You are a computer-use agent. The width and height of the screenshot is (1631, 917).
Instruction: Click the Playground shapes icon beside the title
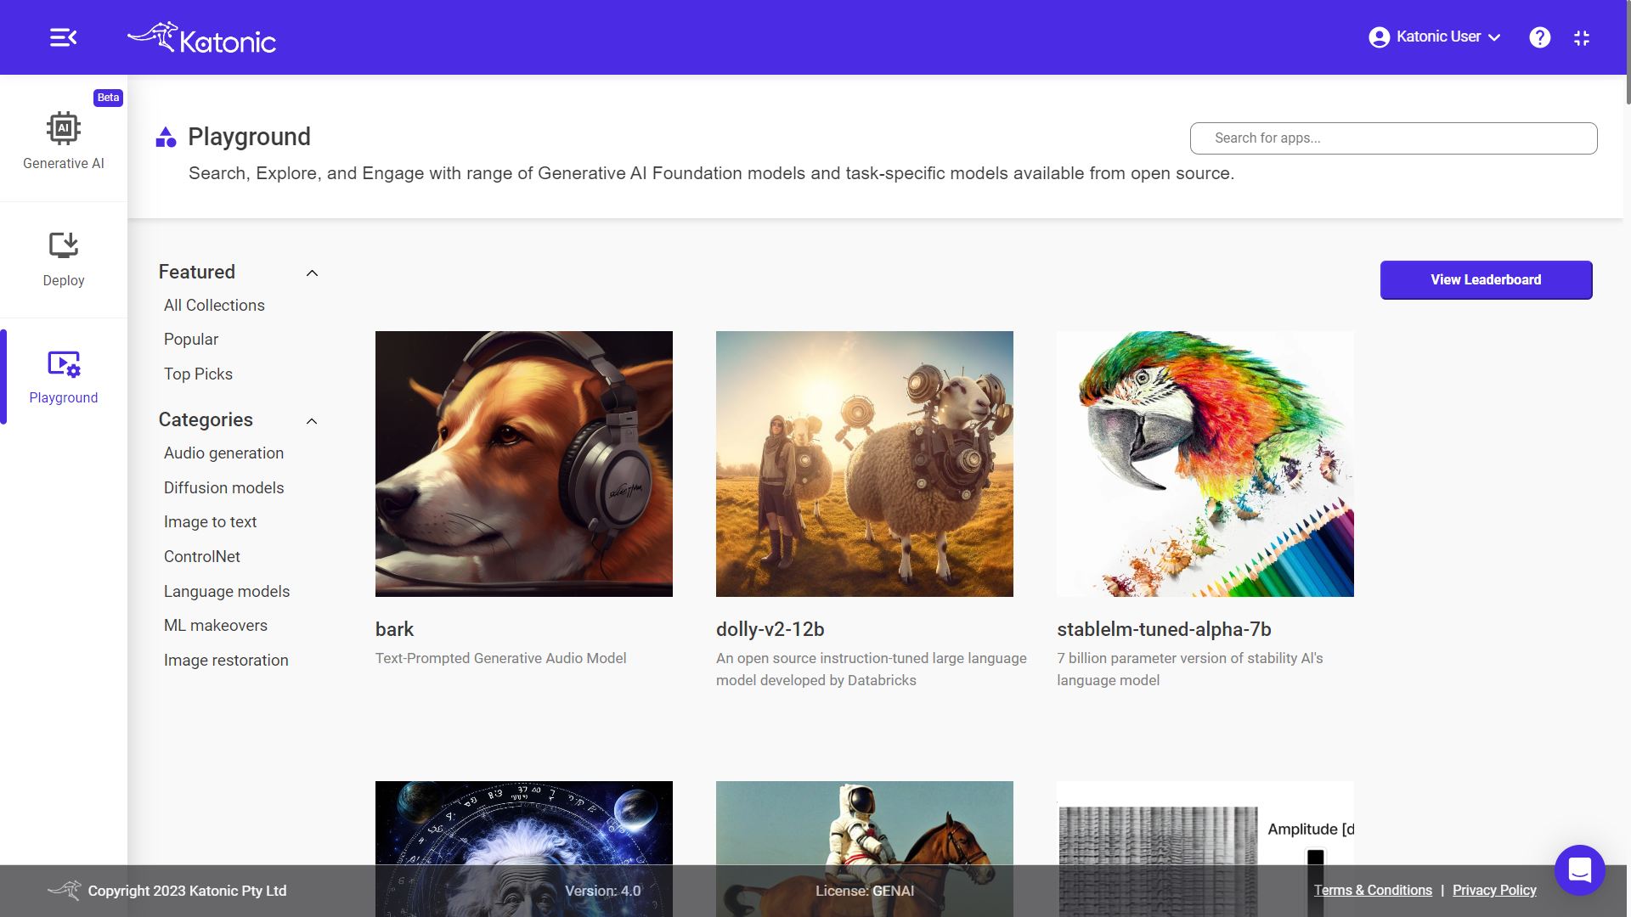click(x=166, y=137)
